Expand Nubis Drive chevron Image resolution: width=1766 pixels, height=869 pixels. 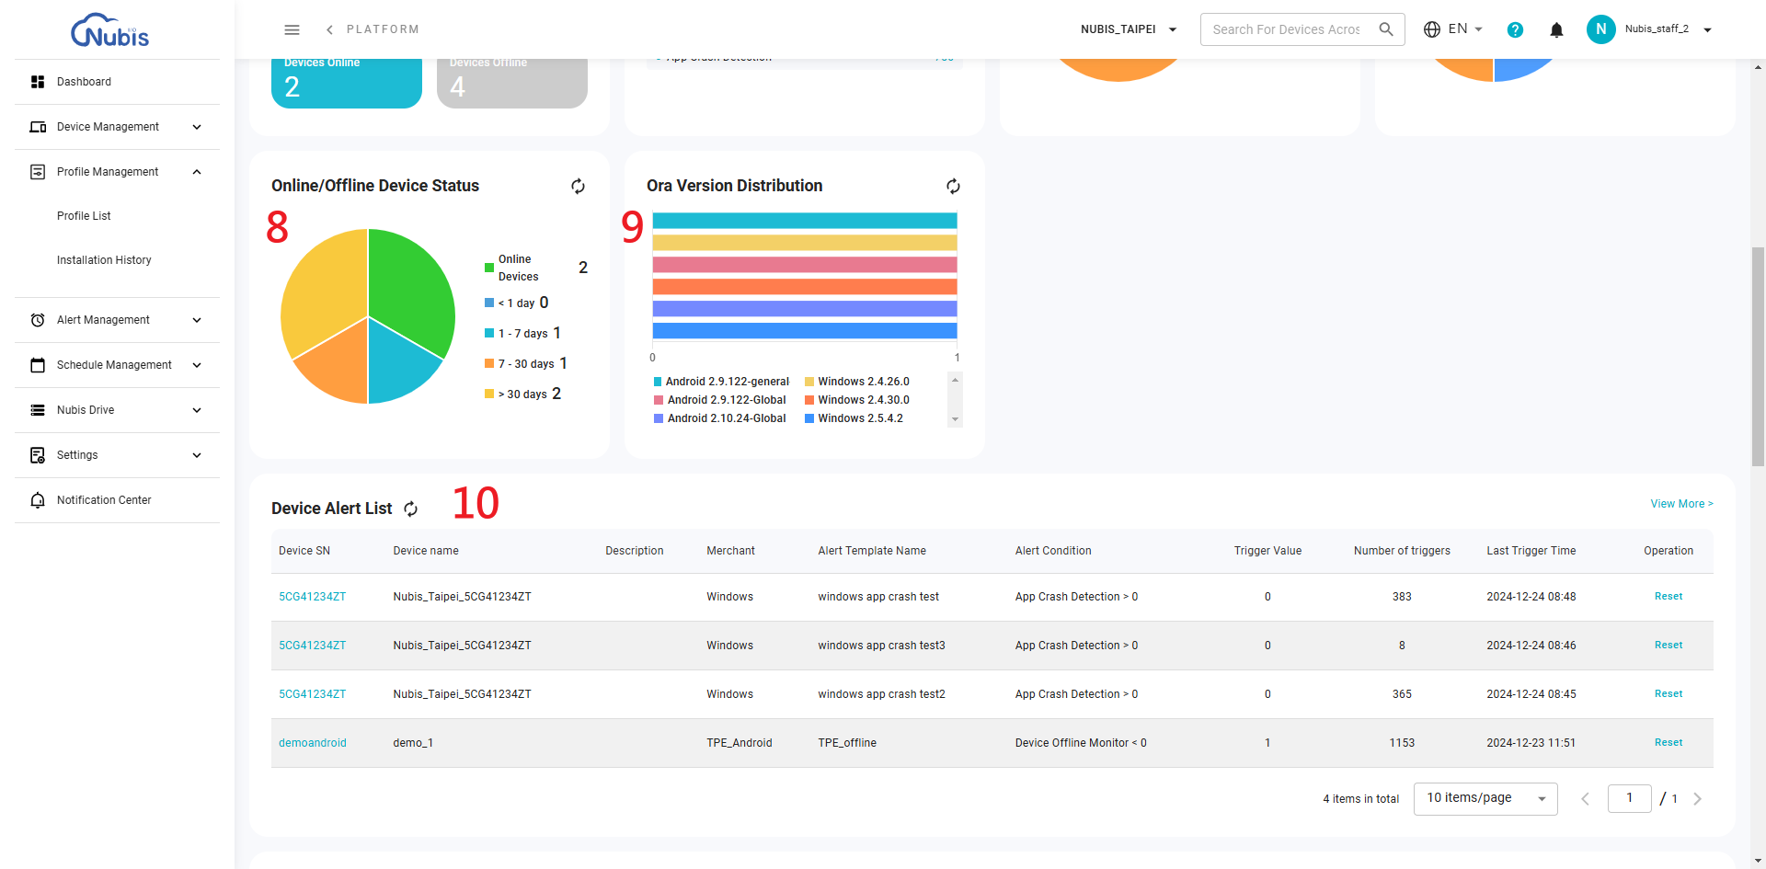(197, 410)
